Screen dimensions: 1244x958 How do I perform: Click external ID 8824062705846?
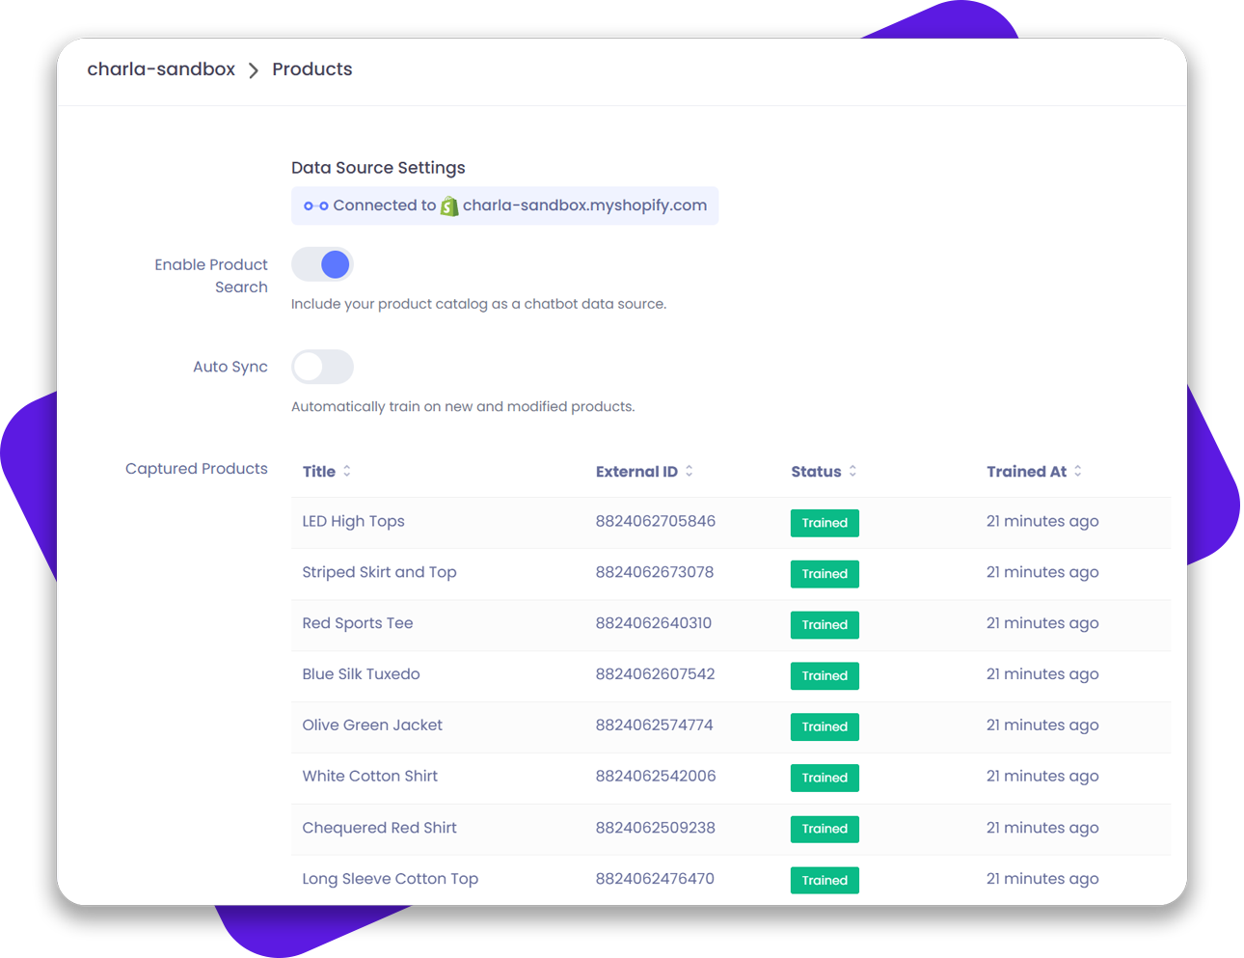656,521
